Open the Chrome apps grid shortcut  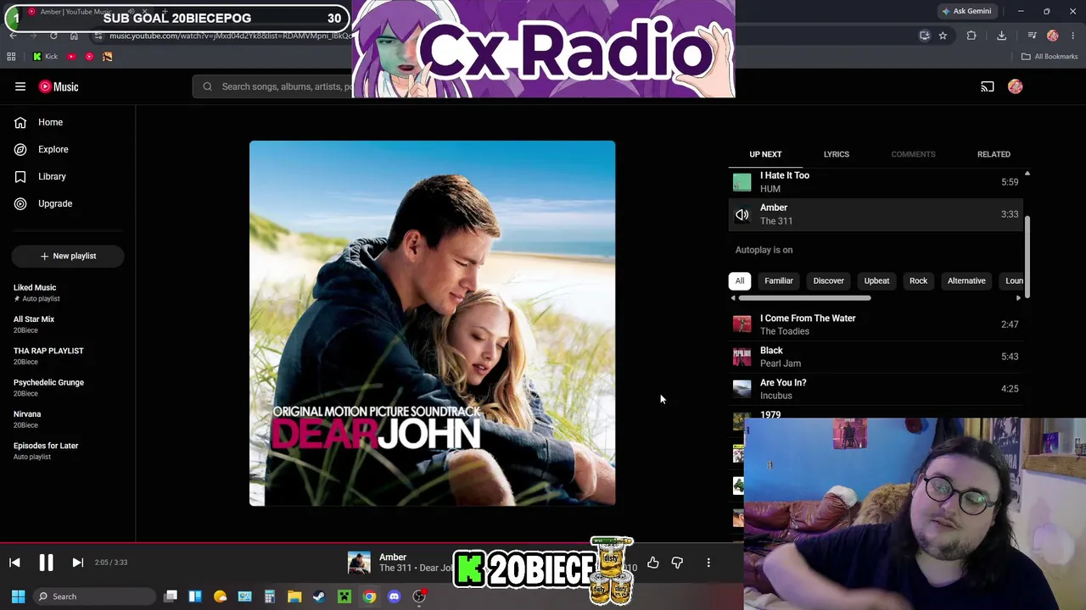pos(11,57)
